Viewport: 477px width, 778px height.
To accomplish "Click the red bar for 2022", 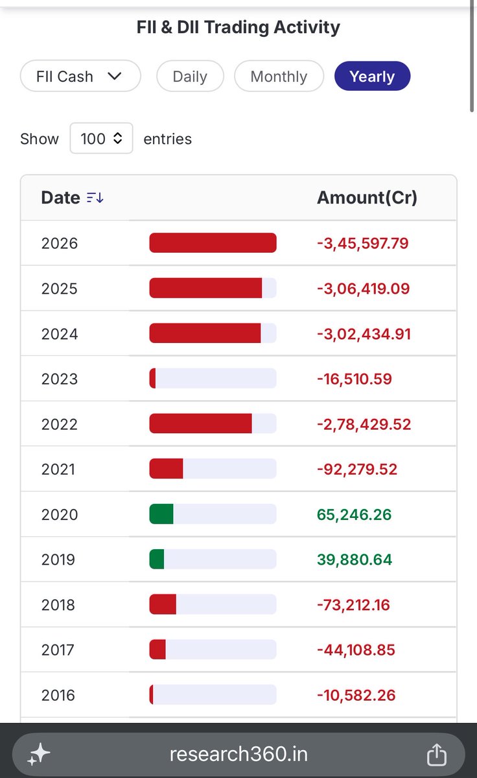I will [x=200, y=424].
